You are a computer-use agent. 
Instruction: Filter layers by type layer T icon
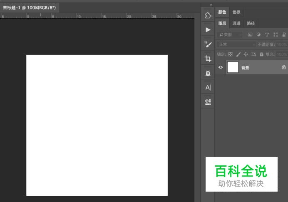pos(267,34)
